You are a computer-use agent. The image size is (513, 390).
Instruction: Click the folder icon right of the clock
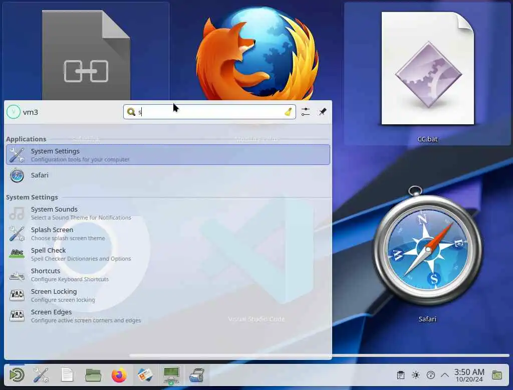click(x=497, y=375)
